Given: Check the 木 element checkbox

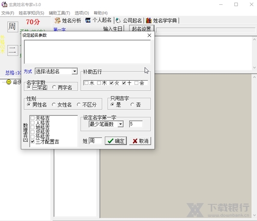Looking at the screenshot, I should coord(99,83).
